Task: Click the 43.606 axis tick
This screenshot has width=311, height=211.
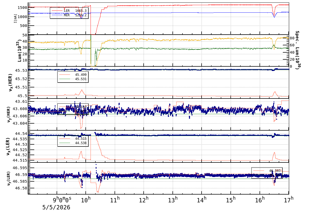Action: 20,116
